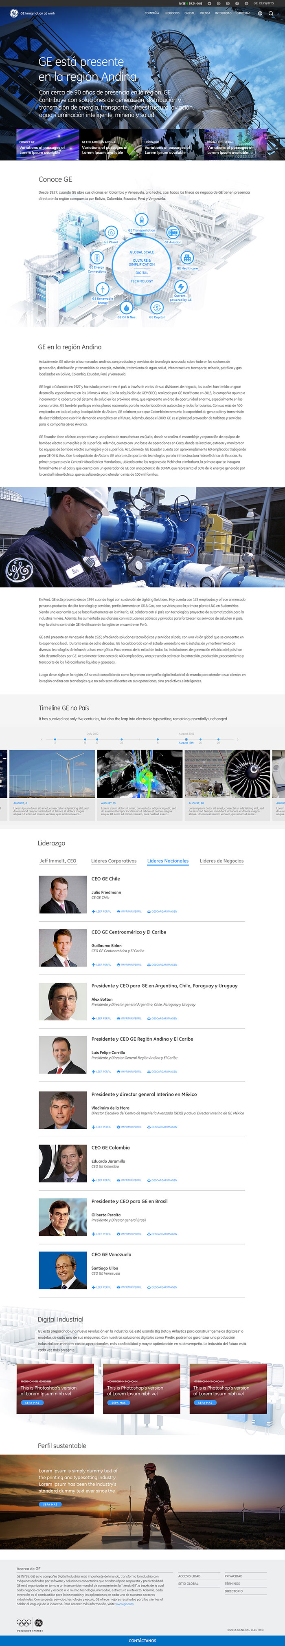Open Julio Friedmann's portrait photo

62,894
